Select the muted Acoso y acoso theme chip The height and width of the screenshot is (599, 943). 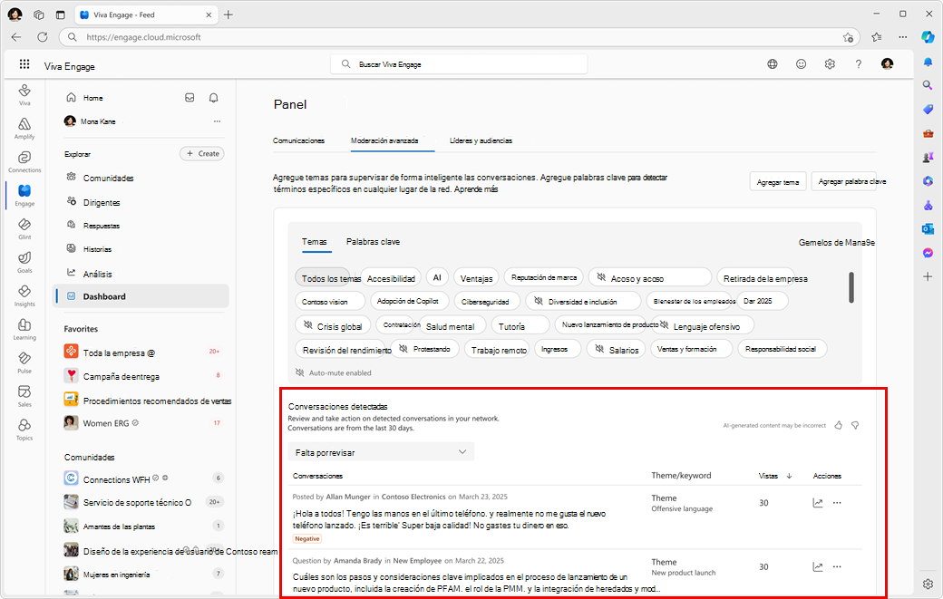pos(650,277)
